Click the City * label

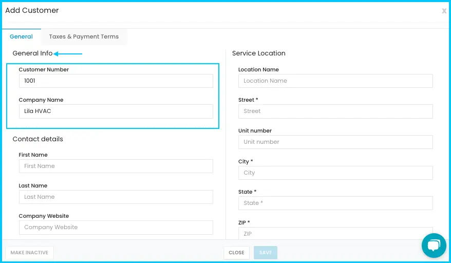point(246,161)
